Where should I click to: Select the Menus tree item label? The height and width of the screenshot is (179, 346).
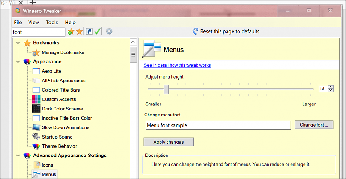pyautogui.click(x=49, y=174)
